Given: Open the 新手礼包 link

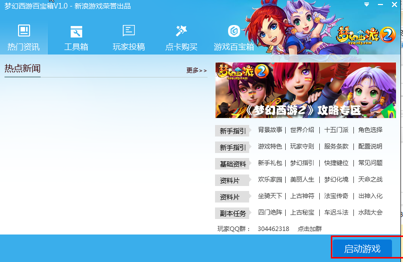Looking at the screenshot, I should pyautogui.click(x=270, y=163).
